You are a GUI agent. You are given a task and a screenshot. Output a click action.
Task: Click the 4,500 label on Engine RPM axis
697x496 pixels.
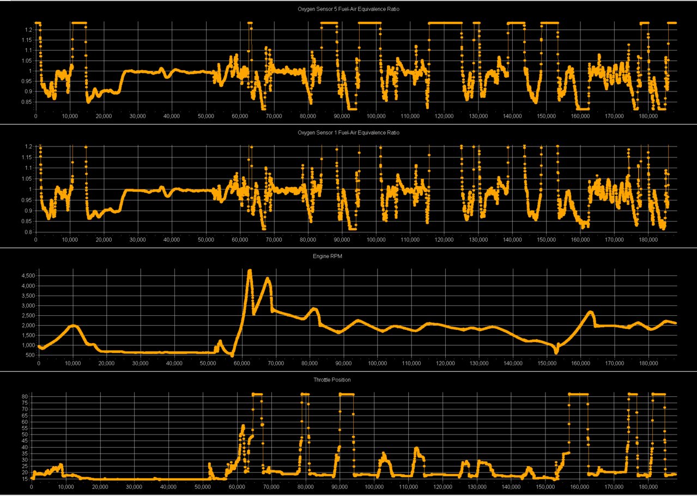tap(29, 276)
